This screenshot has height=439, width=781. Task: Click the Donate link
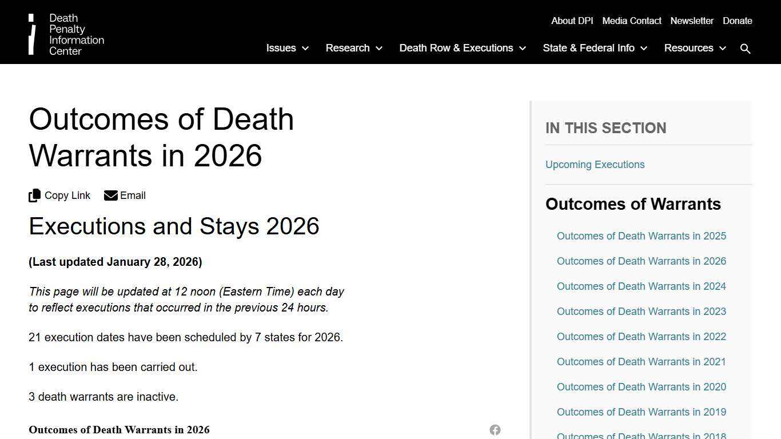point(737,21)
